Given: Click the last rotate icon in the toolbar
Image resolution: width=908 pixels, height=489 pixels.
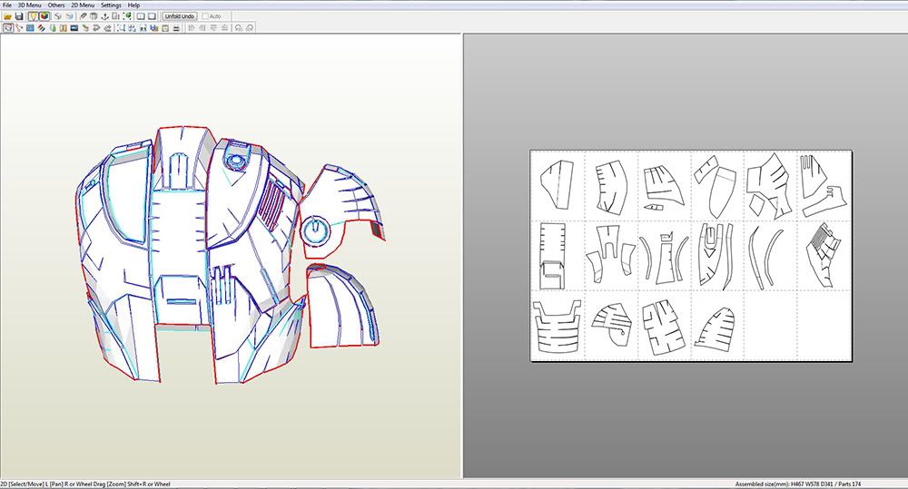Looking at the screenshot, I should point(249,28).
